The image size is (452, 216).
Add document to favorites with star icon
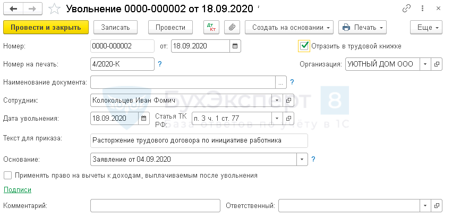pos(54,9)
